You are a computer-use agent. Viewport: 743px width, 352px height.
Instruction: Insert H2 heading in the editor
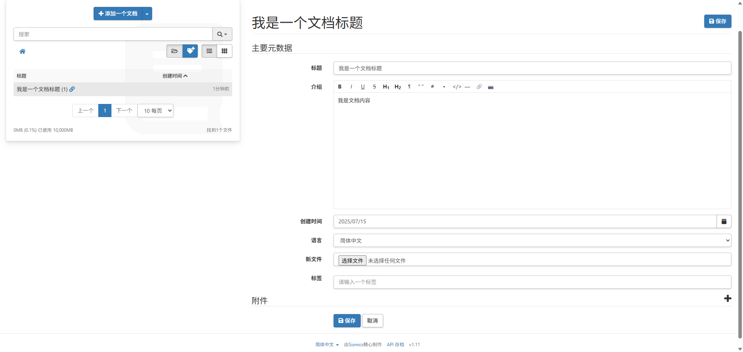click(x=397, y=87)
